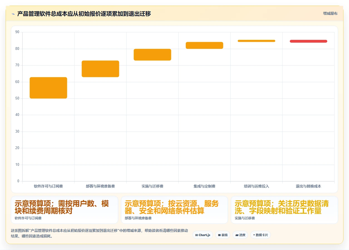Select the 部署与环境准备费 waterfall bar

(x=100, y=69)
